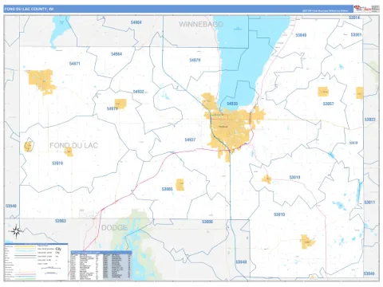Click the map title 'FOND DU LAC COUNTY, WI'
The width and height of the screenshot is (383, 287).
[x=29, y=9]
